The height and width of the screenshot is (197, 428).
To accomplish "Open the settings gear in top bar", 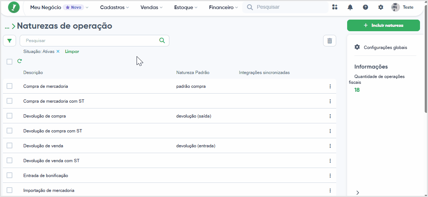I will [x=381, y=7].
